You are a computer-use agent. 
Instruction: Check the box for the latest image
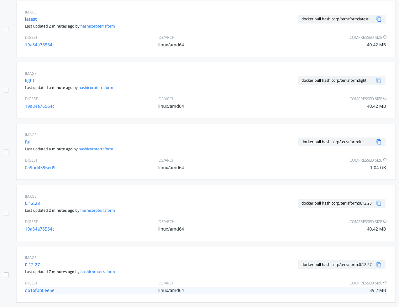coord(6,29)
